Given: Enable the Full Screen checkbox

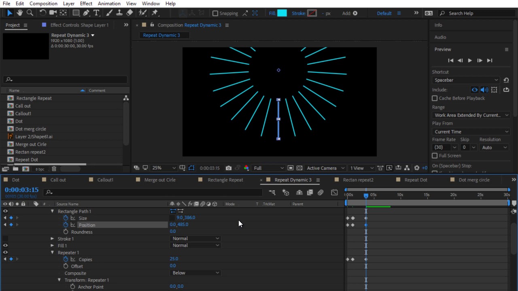Looking at the screenshot, I should click(435, 156).
